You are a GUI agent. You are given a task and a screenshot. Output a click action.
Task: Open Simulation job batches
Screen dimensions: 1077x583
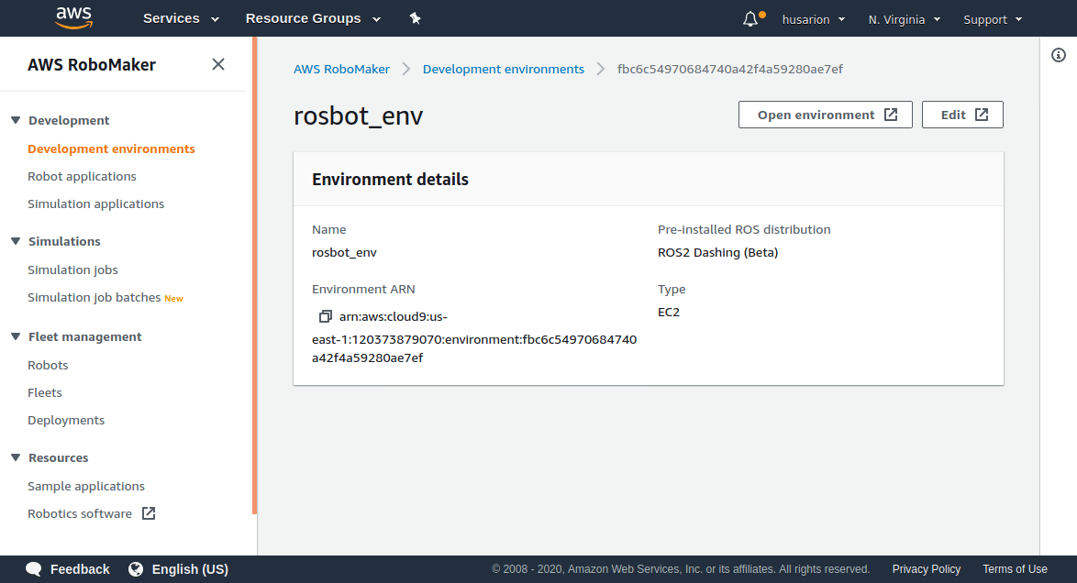(x=94, y=297)
